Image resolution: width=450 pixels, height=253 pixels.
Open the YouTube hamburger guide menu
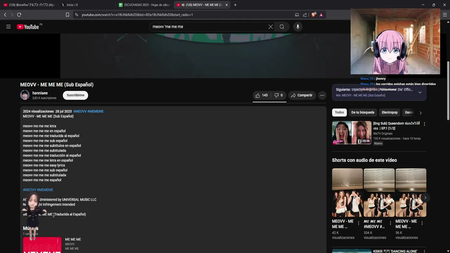tap(8, 27)
